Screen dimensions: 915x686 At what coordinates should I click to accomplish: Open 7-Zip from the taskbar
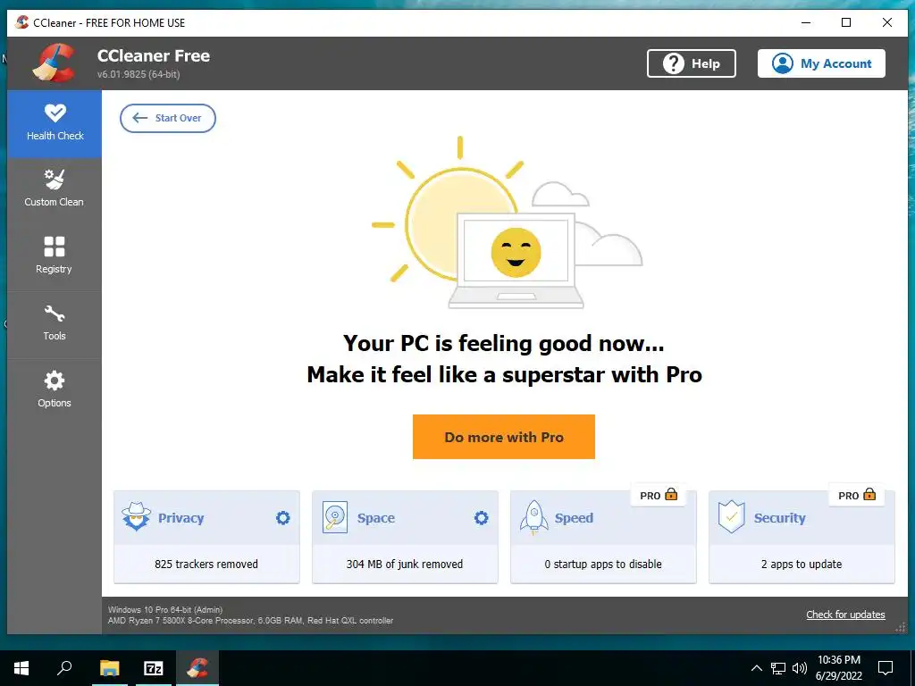click(154, 668)
